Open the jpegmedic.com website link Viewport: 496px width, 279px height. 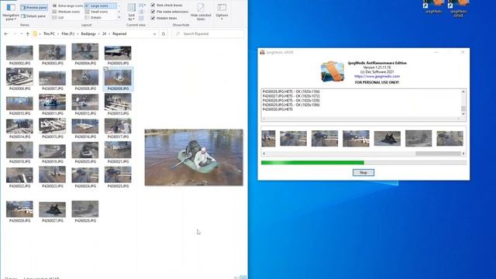tap(377, 76)
